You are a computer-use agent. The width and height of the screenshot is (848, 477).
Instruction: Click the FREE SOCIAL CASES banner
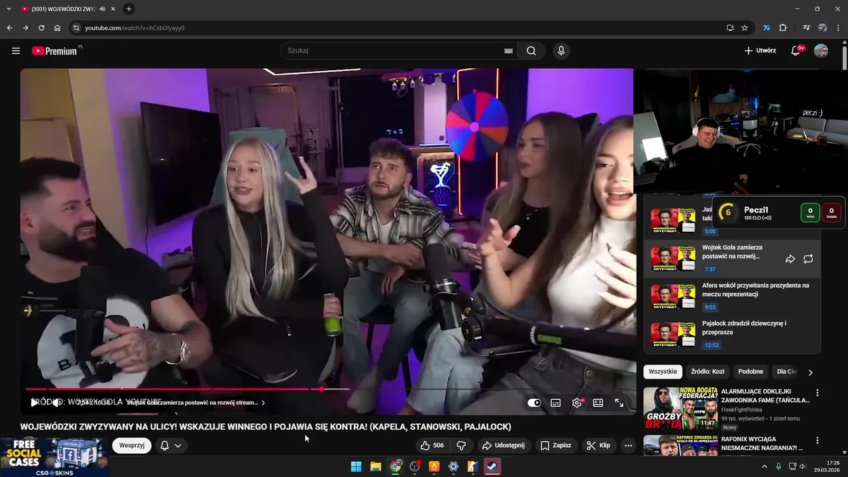pos(54,457)
